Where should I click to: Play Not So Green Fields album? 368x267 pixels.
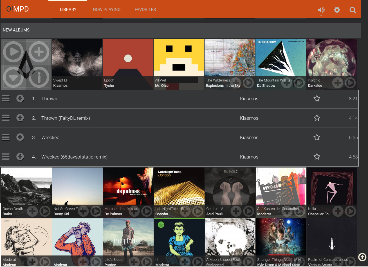(96, 211)
